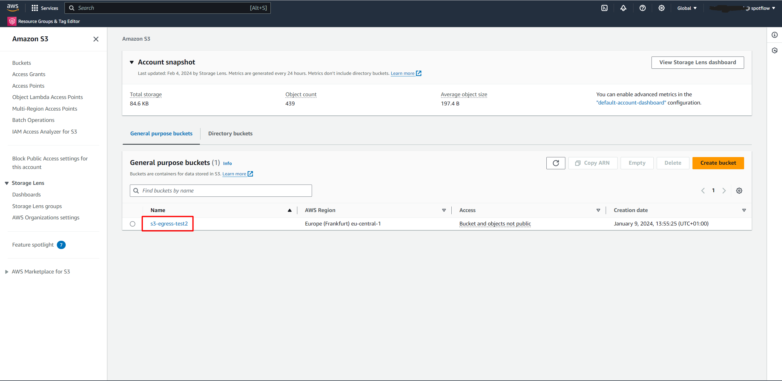Open the notifications bell
This screenshot has width=782, height=381.
(x=623, y=8)
